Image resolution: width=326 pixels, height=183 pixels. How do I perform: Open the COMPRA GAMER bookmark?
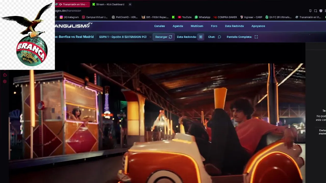225,17
